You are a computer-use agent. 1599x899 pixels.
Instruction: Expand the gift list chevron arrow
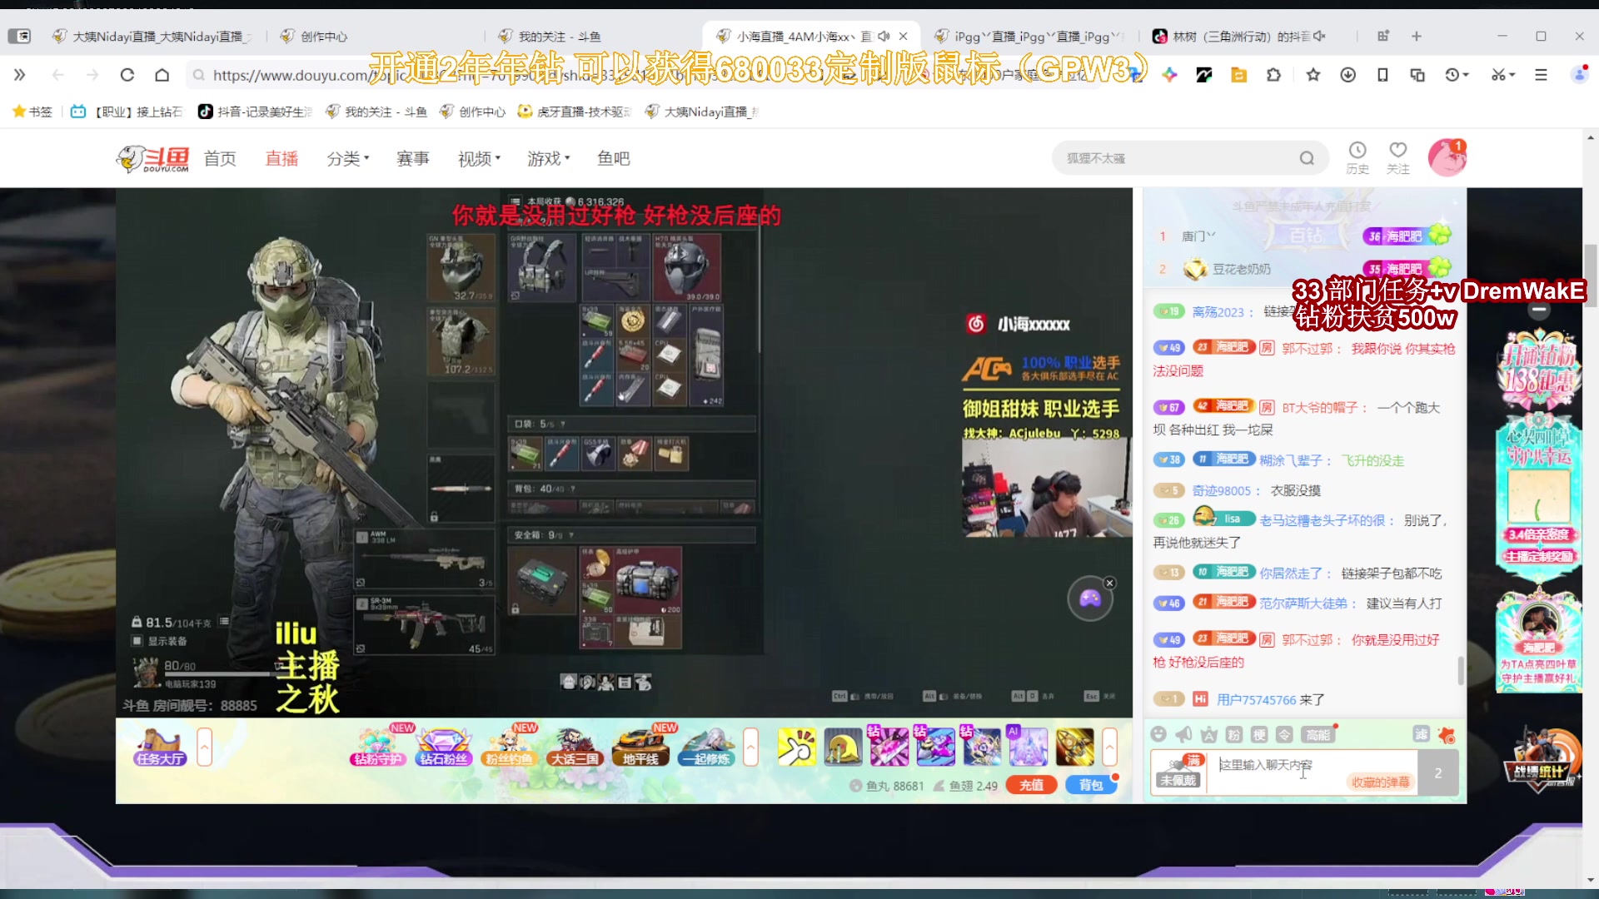[1109, 747]
